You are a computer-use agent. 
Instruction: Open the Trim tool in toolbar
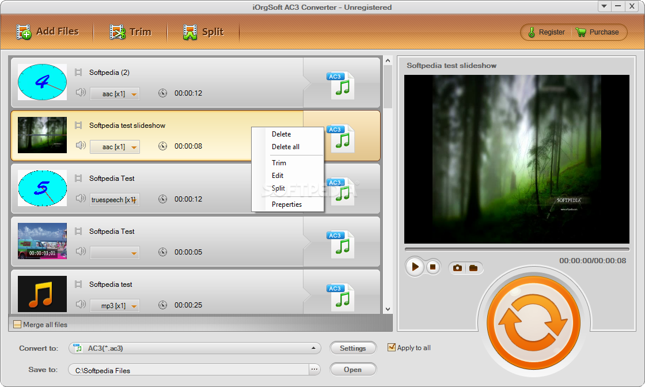pos(130,32)
